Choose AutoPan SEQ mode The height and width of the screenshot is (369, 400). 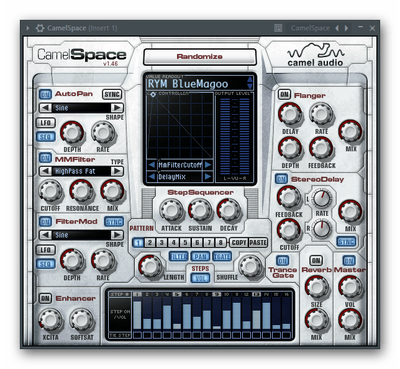[x=46, y=137]
